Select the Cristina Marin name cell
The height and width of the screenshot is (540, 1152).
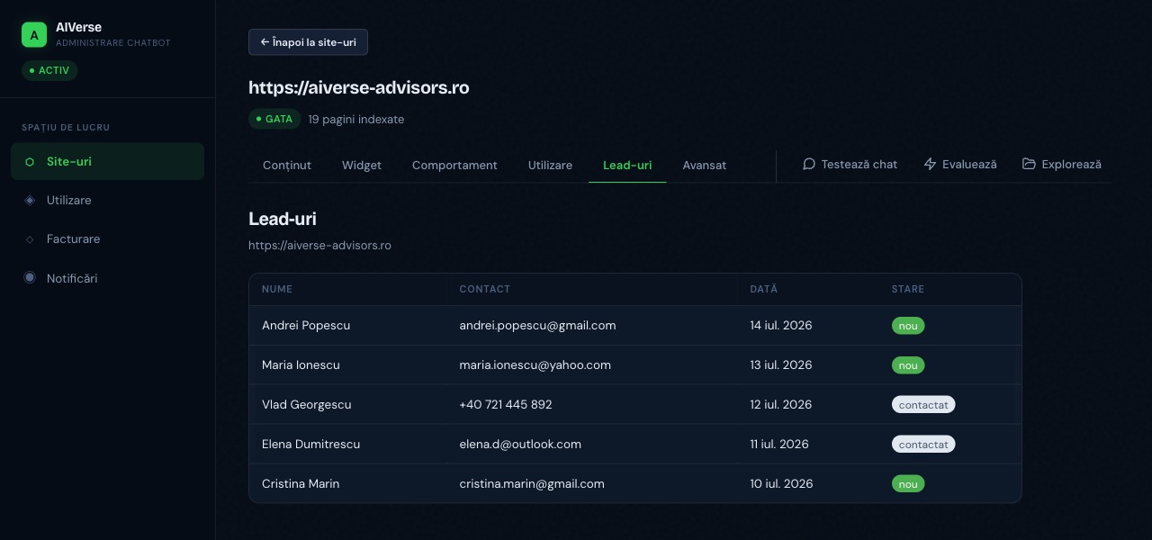click(x=301, y=483)
